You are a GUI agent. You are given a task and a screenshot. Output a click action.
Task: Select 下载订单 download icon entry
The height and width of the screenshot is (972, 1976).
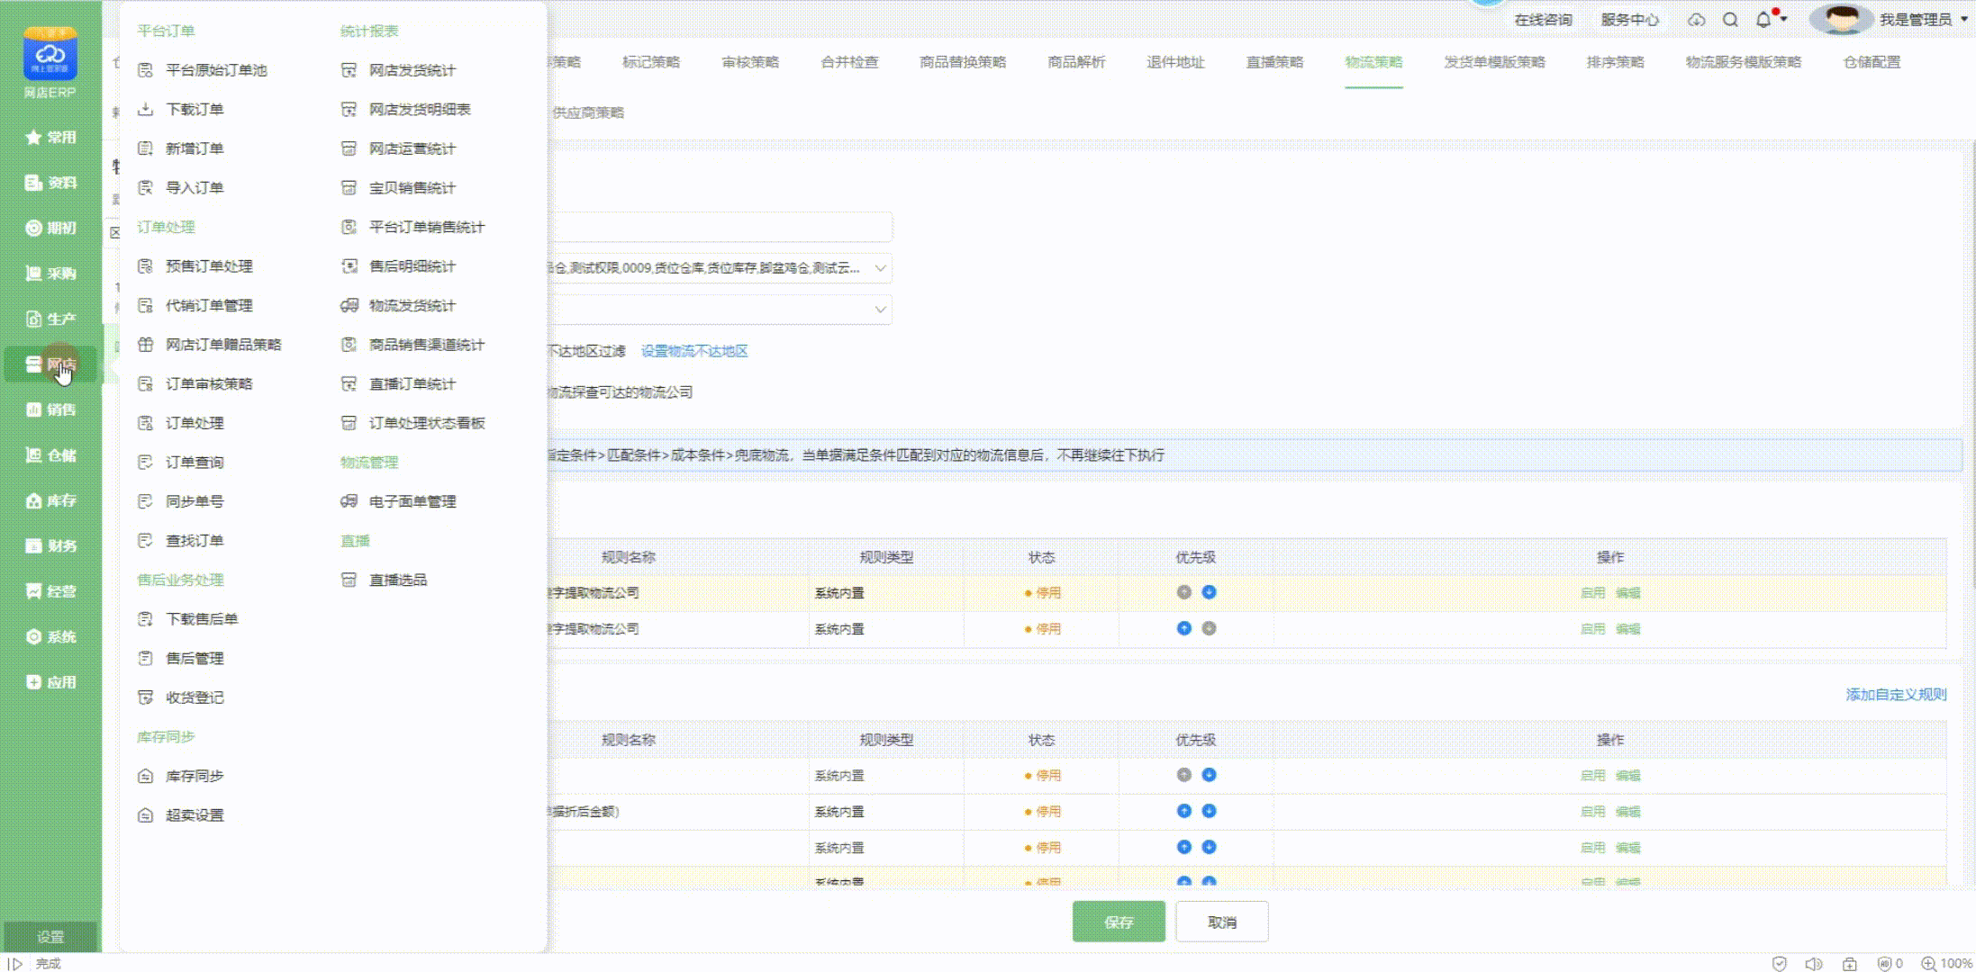pos(194,110)
